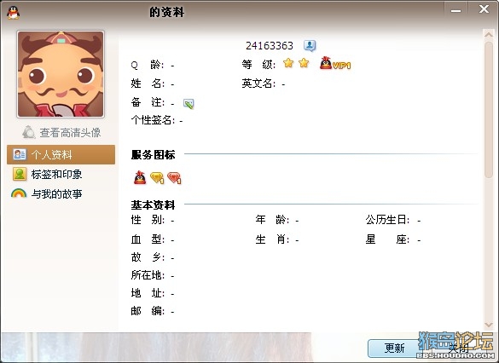Open the 与我的故事 tab
The height and width of the screenshot is (363, 499).
click(x=46, y=193)
